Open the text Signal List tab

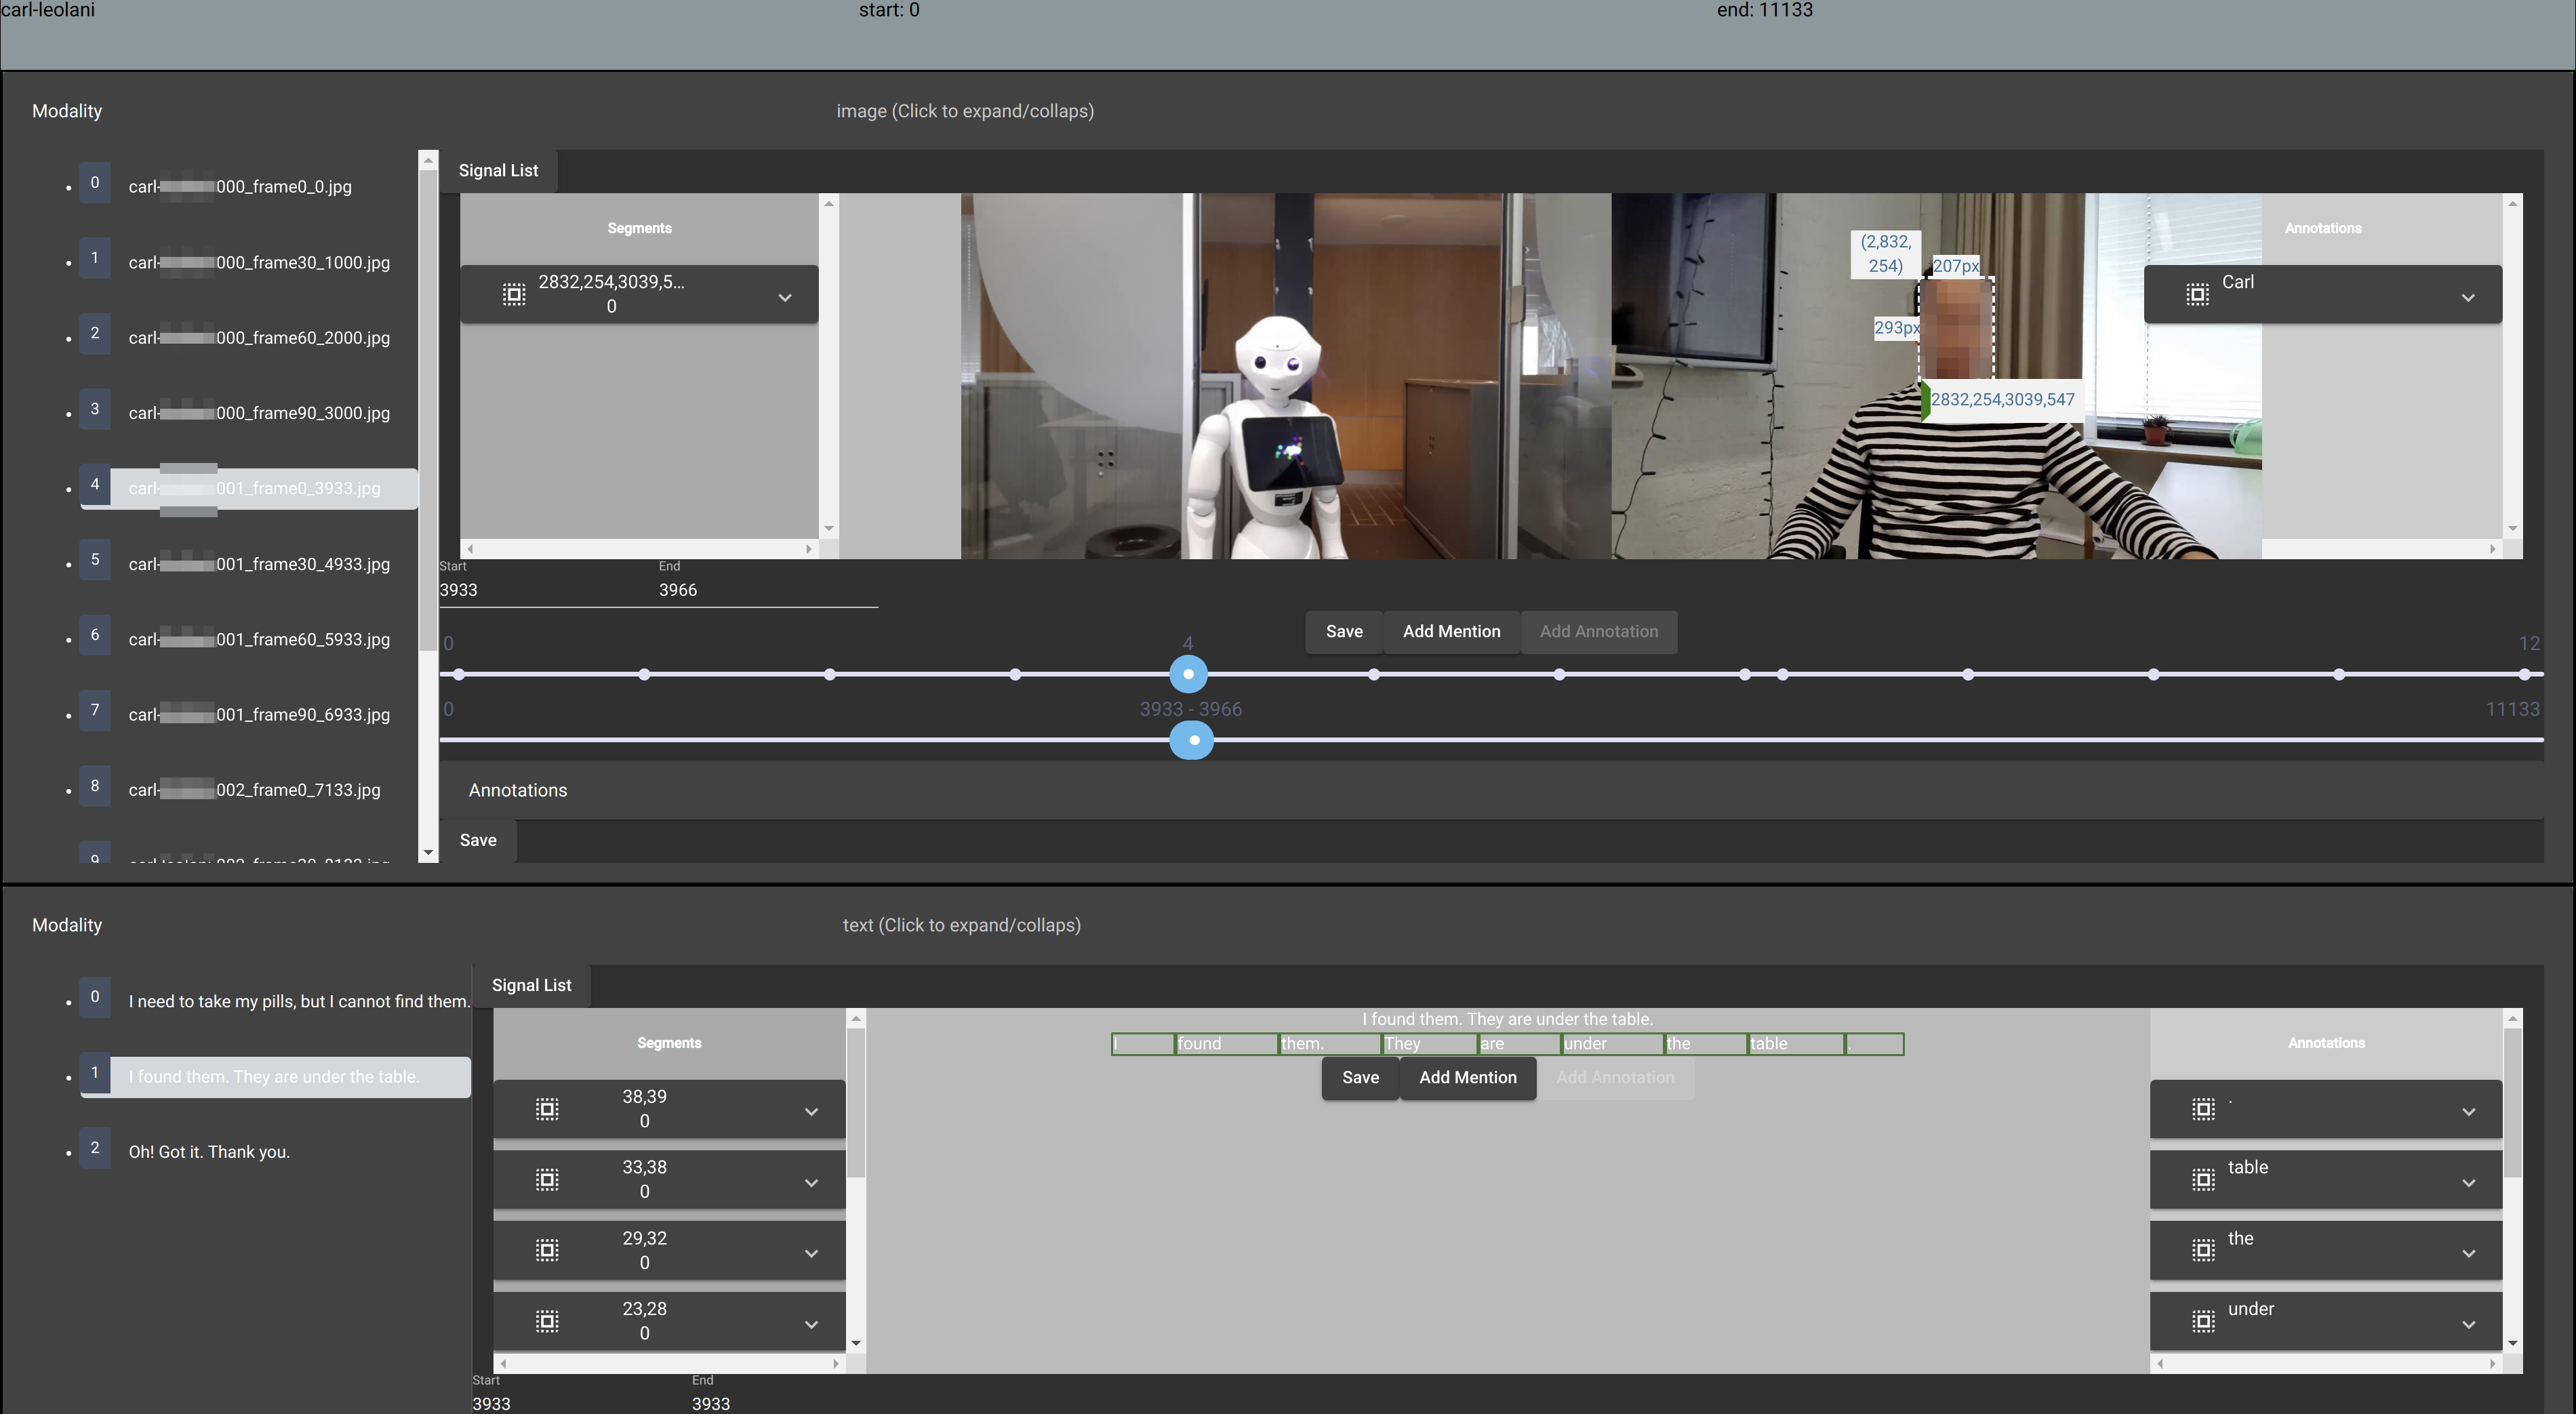(531, 985)
